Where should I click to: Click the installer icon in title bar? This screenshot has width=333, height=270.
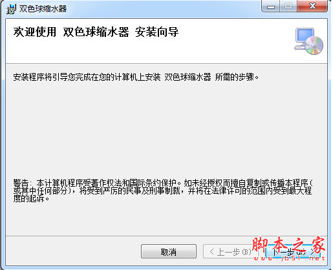(11, 9)
